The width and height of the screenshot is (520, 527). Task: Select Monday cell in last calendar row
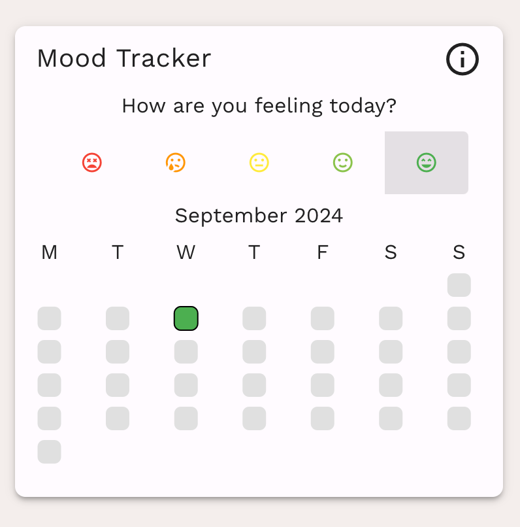click(x=50, y=452)
